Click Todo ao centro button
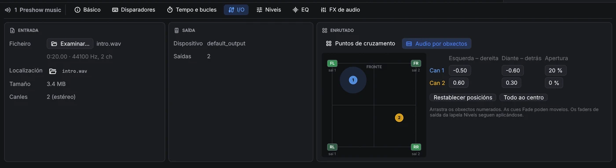 [524, 97]
